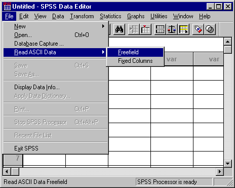Maximize the SPSS Data Editor window
Screen dimensions: 235x188
(218, 7)
